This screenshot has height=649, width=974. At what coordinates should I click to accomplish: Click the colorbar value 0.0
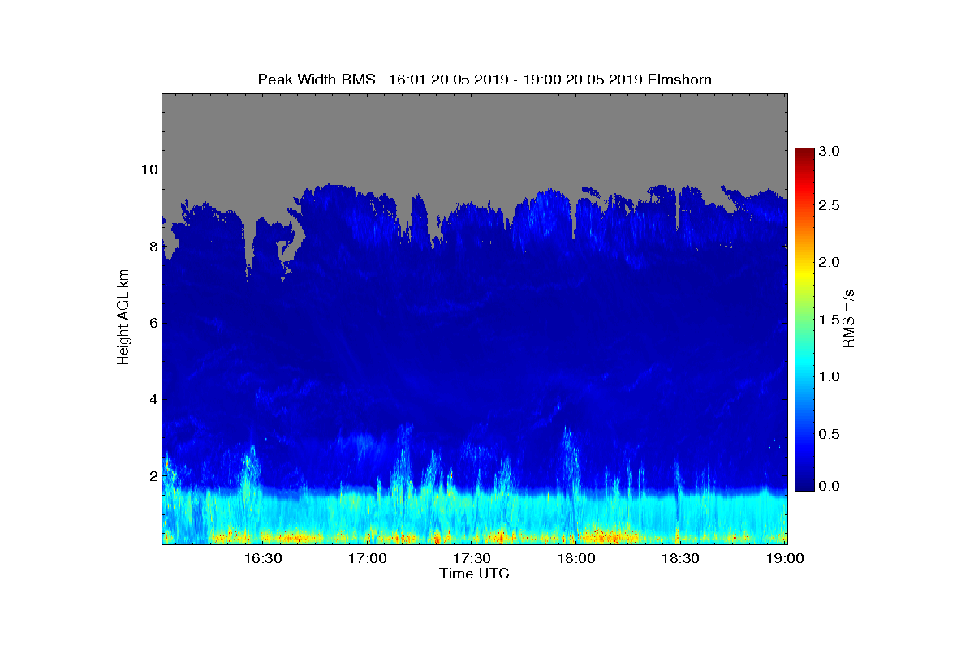[829, 485]
